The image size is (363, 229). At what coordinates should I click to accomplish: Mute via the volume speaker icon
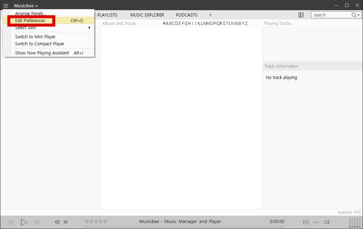tap(57, 222)
